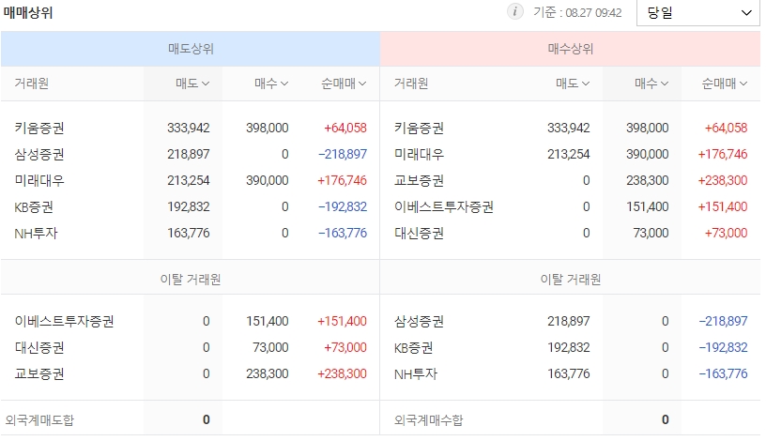Click right 이탈 거래원 section header
766x441 pixels.
pos(570,280)
